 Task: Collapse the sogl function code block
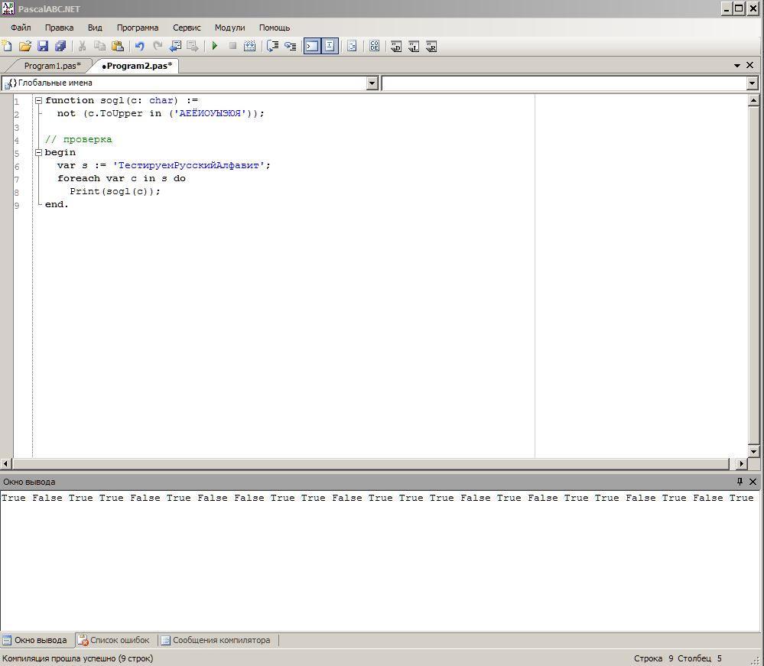pos(38,100)
